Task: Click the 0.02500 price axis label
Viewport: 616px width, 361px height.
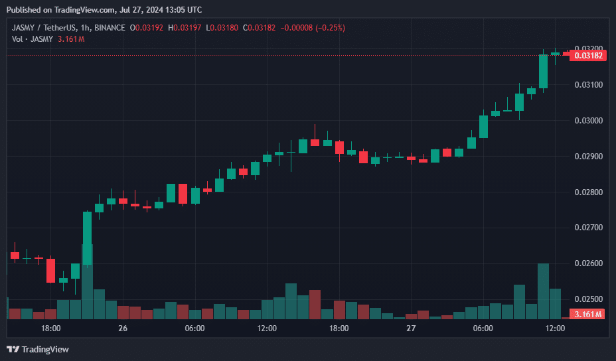Action: [x=589, y=299]
